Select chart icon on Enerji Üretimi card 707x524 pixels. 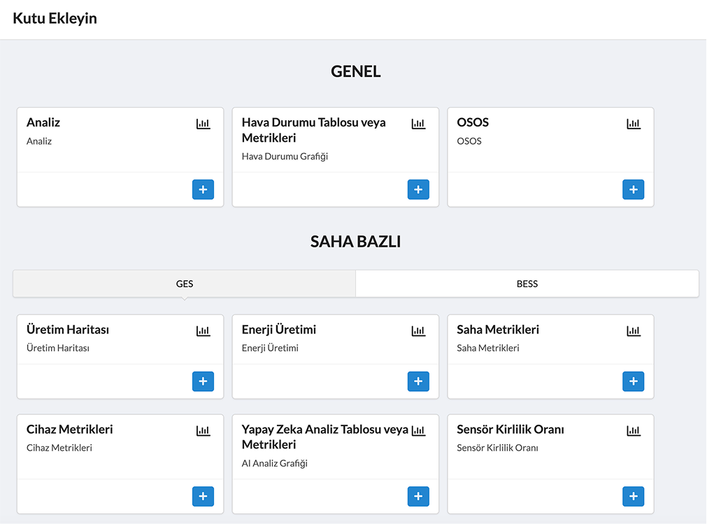(x=418, y=331)
